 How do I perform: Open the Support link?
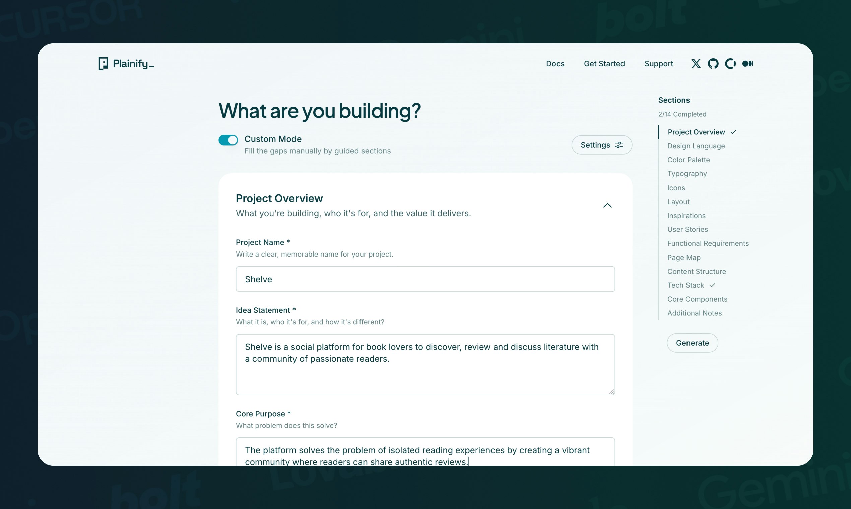tap(658, 63)
